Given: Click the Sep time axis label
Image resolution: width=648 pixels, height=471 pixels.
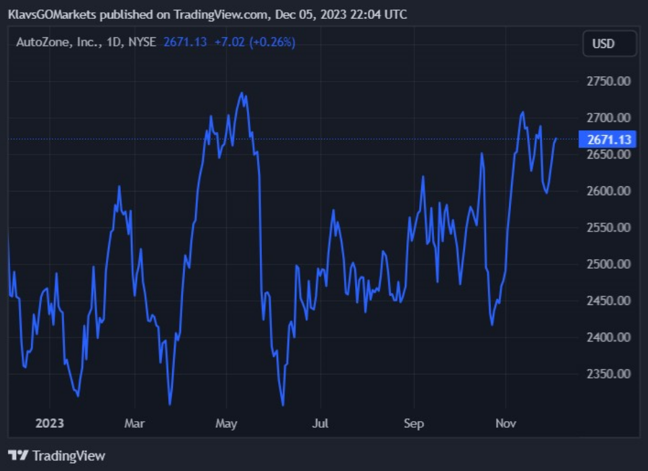Looking at the screenshot, I should click(x=414, y=424).
